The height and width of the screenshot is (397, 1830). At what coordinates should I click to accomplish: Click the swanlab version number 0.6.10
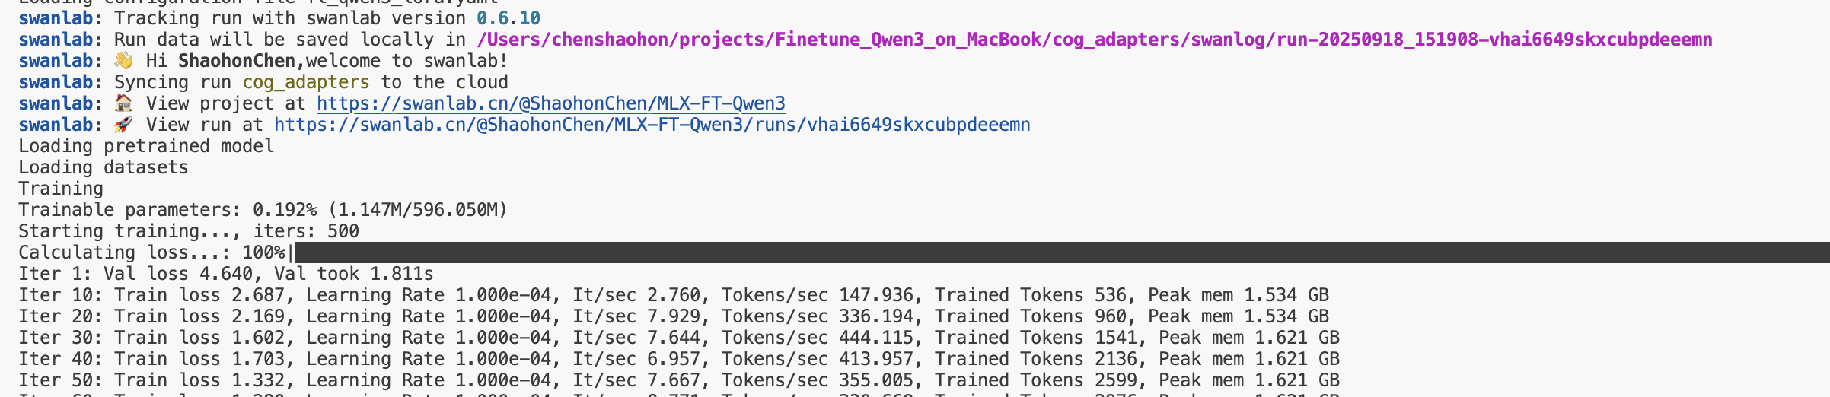click(x=509, y=18)
